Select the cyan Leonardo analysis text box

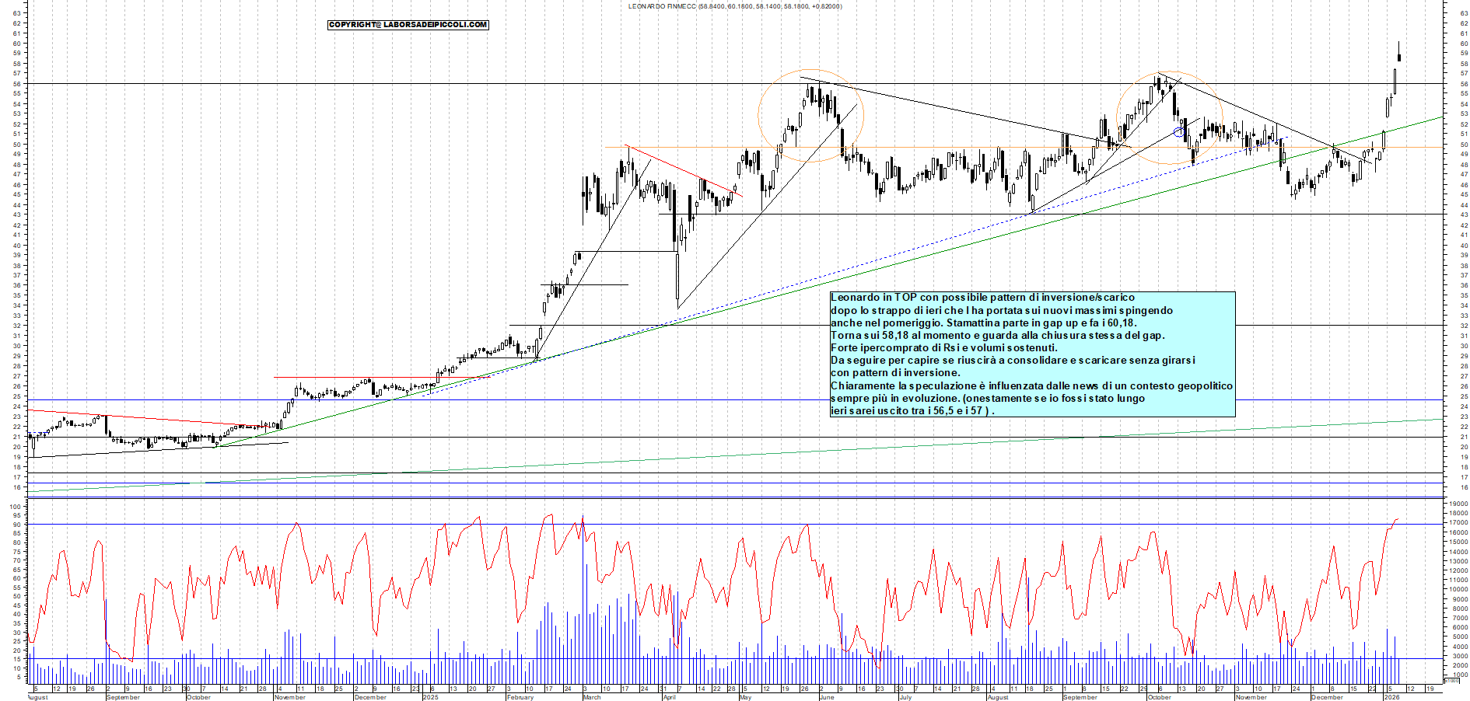[x=1032, y=354]
